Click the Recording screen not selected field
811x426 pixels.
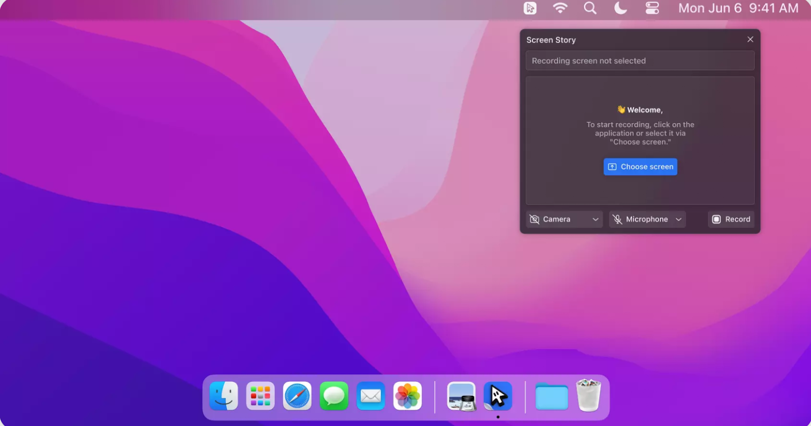(640, 61)
